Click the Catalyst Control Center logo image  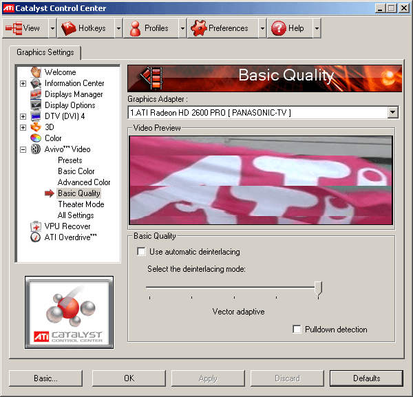point(70,312)
